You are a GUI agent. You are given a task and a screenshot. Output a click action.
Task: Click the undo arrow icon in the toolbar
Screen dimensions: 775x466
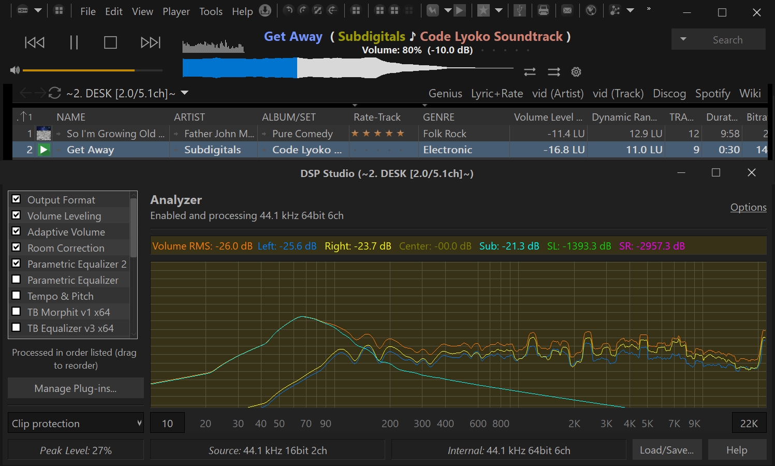click(x=289, y=10)
